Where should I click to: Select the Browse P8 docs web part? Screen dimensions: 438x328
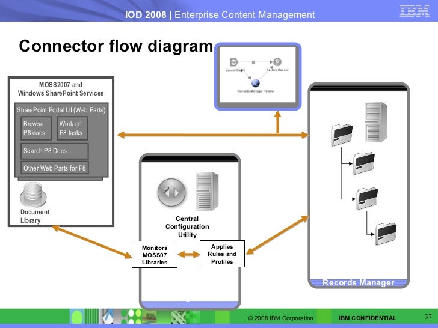(36, 128)
